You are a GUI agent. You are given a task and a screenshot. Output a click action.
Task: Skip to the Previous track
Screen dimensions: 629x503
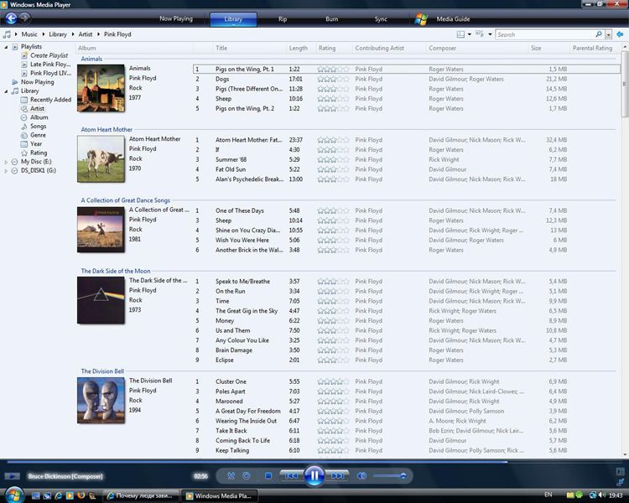(x=291, y=475)
